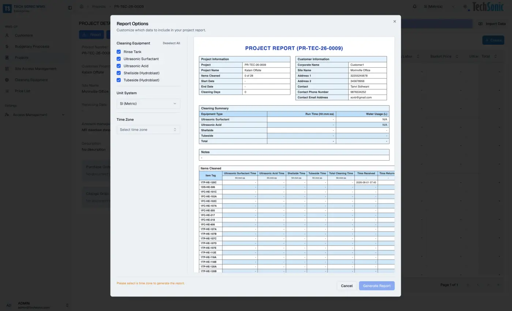Viewport: 512px width, 311px height.
Task: Cancel the report options
Action: click(x=346, y=286)
